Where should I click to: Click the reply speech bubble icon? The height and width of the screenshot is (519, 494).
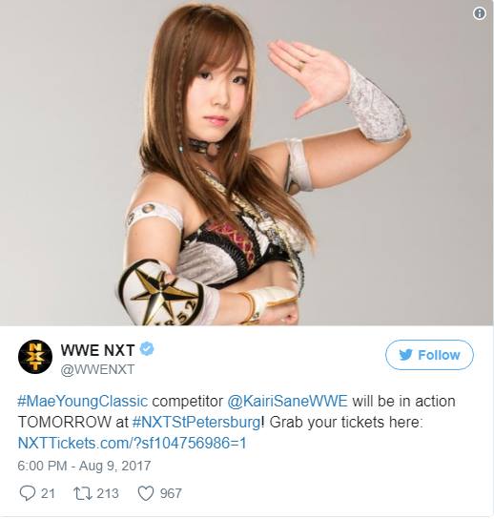[x=27, y=493]
